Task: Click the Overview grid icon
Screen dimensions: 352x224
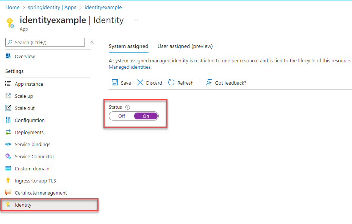Action: pos(8,56)
